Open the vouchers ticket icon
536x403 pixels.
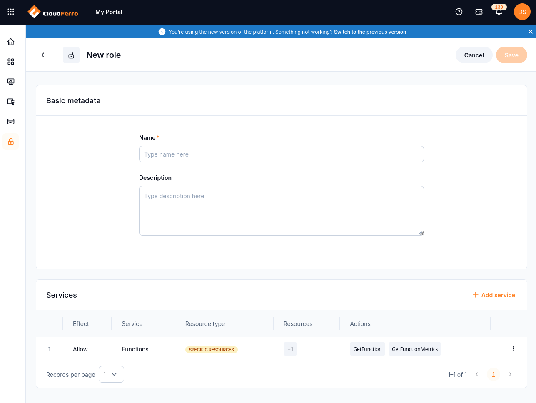[x=479, y=12]
